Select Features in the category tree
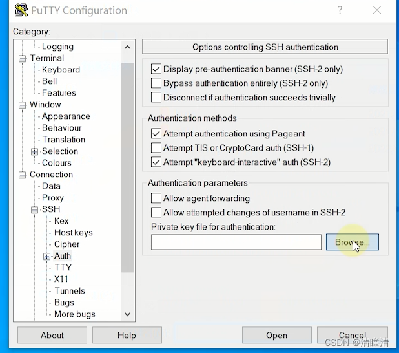The image size is (399, 353). pyautogui.click(x=59, y=92)
